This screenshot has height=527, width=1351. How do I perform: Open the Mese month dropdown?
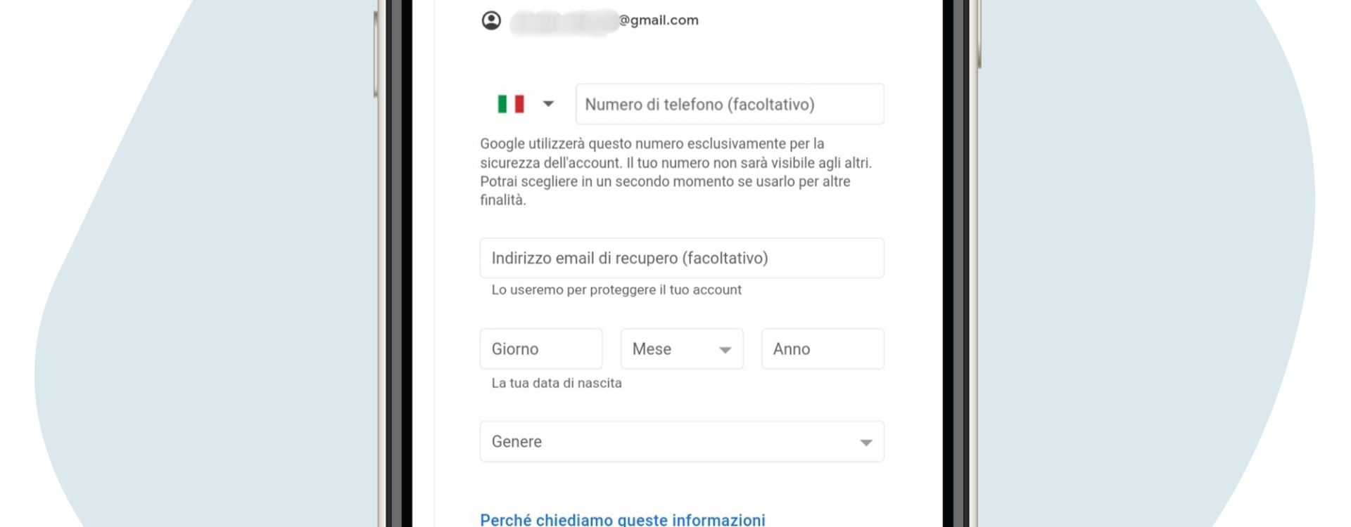coord(682,349)
